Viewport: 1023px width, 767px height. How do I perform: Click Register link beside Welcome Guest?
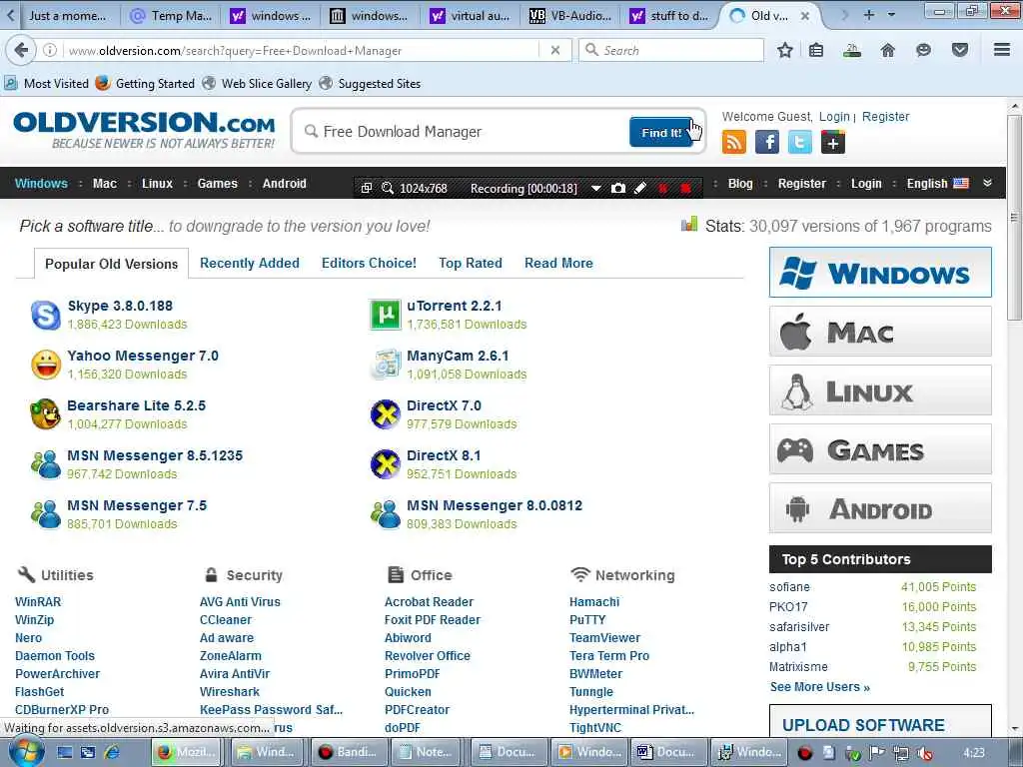coord(885,116)
